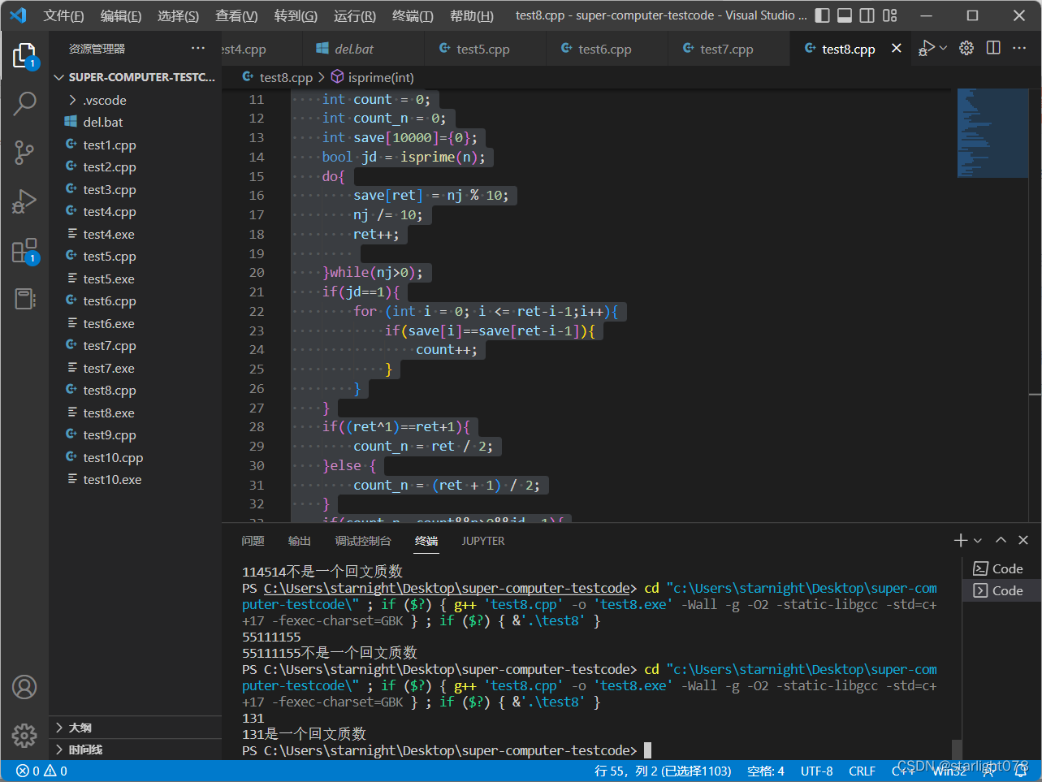Open the Help menu

(472, 15)
